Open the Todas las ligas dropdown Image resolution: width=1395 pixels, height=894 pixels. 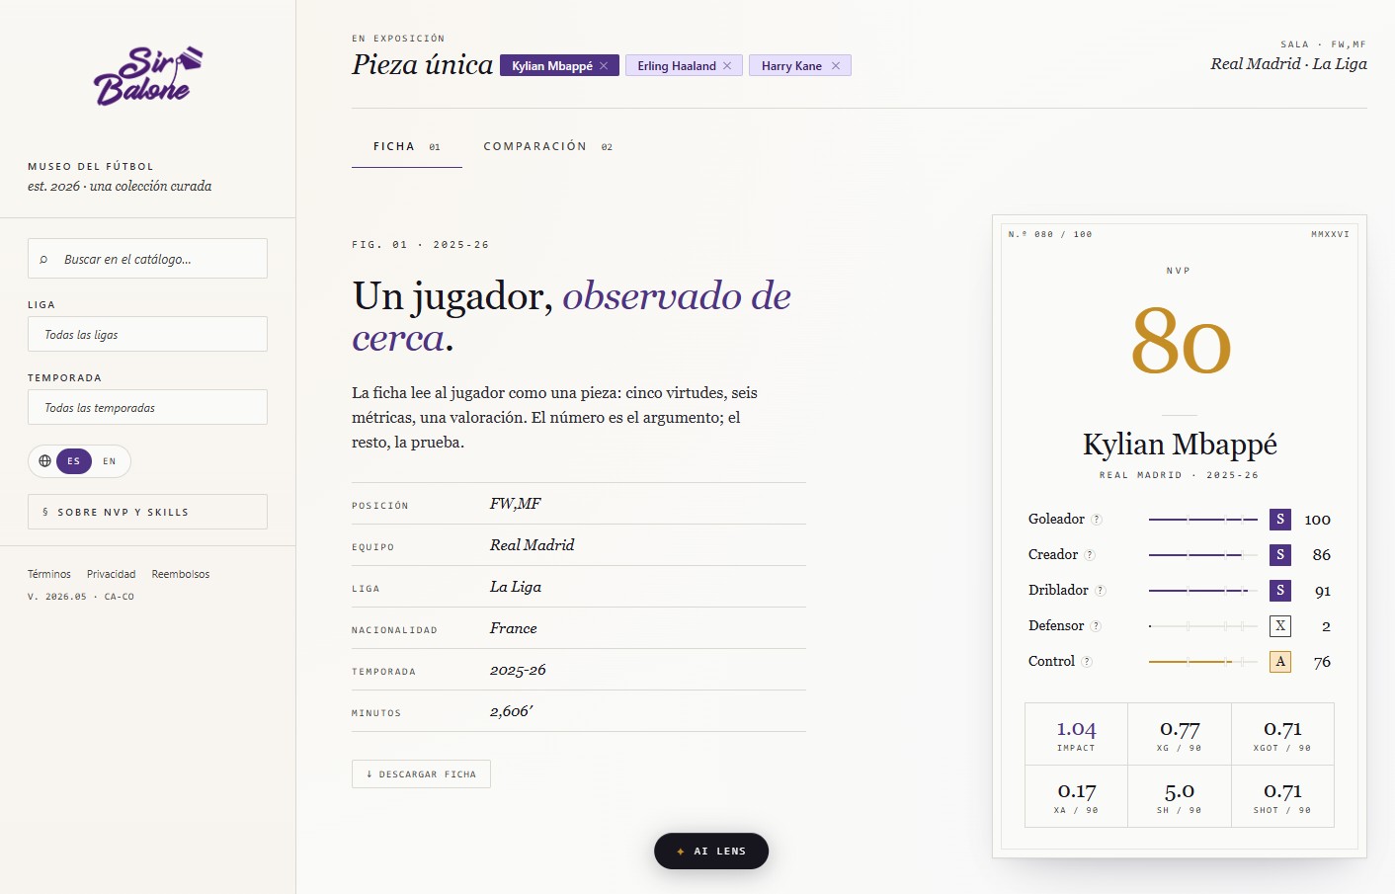(147, 334)
